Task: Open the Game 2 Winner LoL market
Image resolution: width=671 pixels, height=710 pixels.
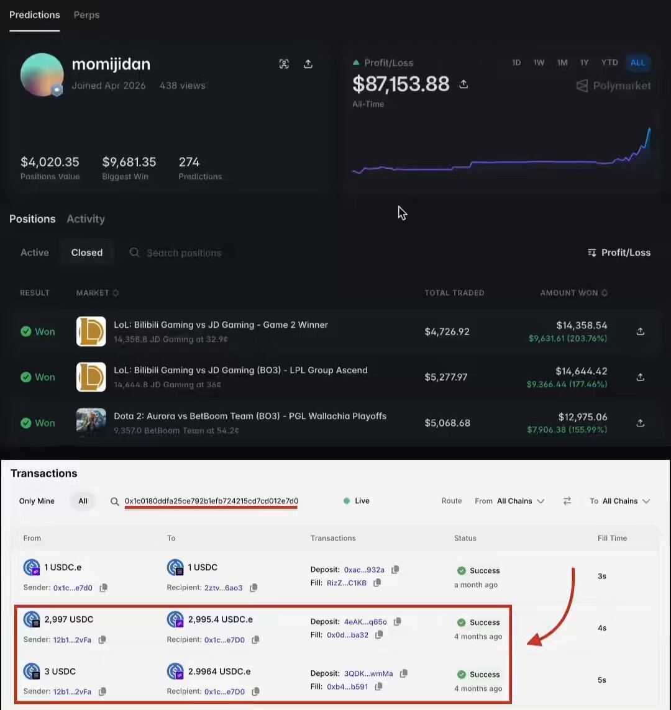Action: tap(221, 325)
